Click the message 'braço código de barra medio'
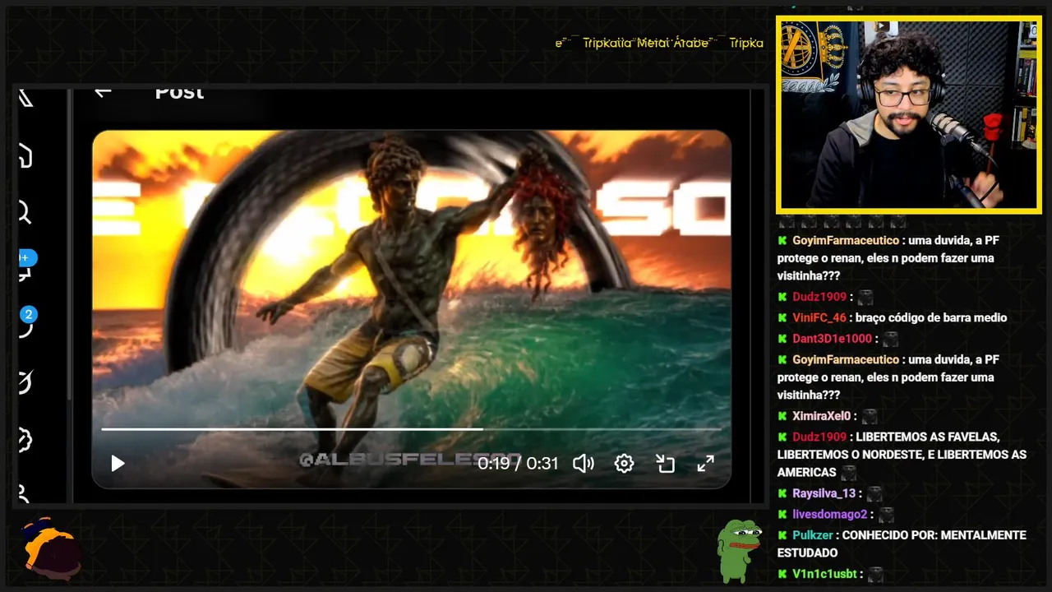The width and height of the screenshot is (1052, 592). [x=931, y=317]
